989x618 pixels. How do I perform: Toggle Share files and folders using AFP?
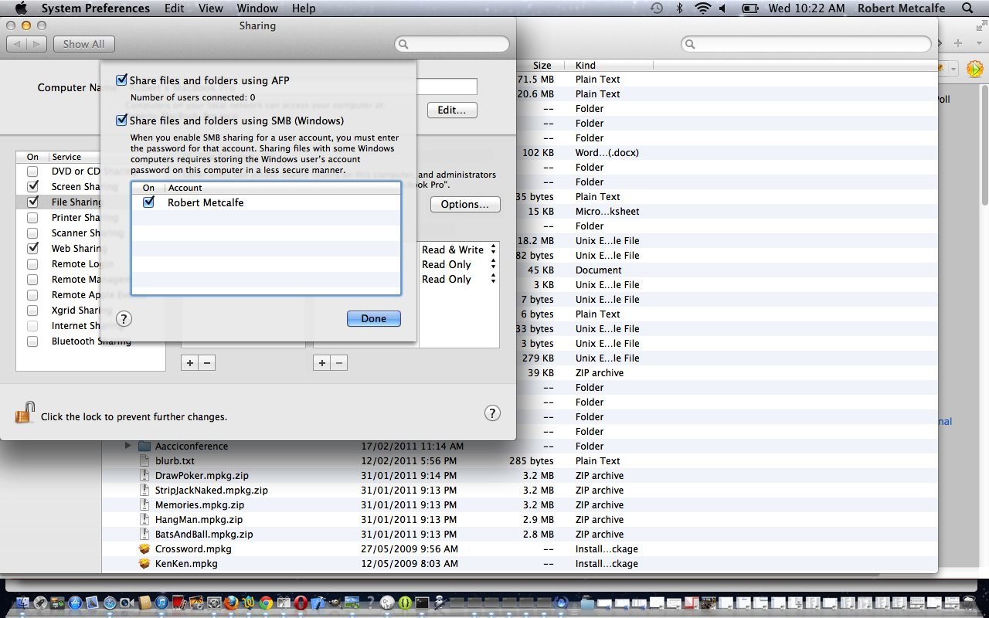[x=121, y=80]
